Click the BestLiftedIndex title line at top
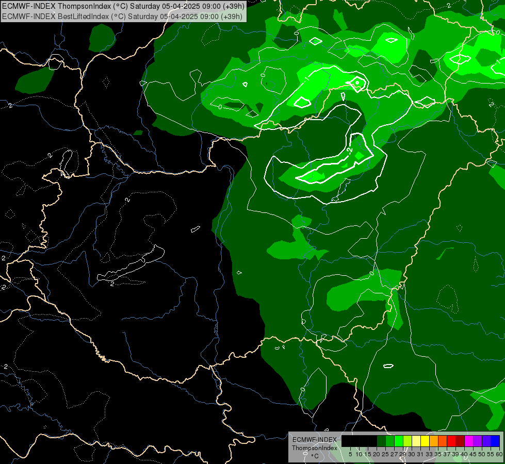Image resolution: width=505 pixels, height=464 pixels. [122, 16]
